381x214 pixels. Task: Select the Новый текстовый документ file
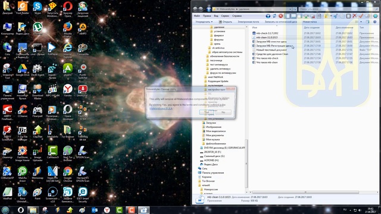271,50
